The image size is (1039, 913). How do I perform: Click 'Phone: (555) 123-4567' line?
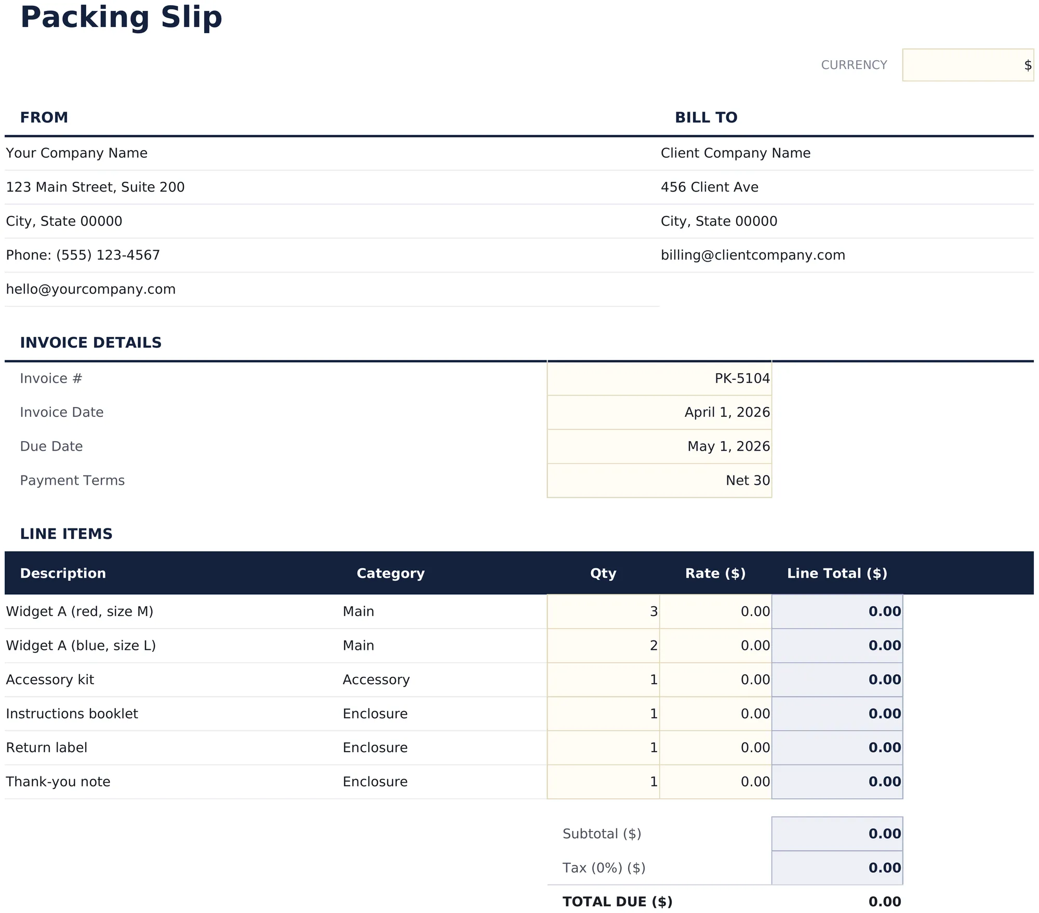pos(83,255)
